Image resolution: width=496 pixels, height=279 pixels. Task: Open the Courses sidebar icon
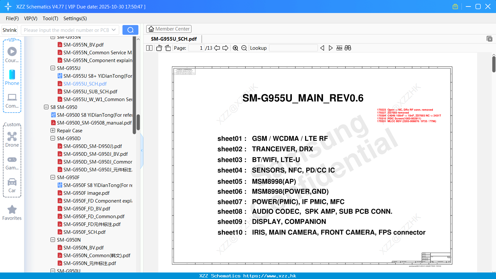(x=12, y=54)
